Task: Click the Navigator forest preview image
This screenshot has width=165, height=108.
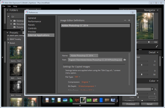Action: tap(145, 26)
